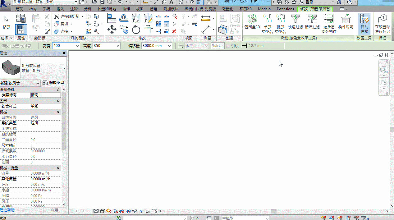This screenshot has height=220, width=394.
Task: Toggle the 修改 modify arrow tool
Action: 7,21
